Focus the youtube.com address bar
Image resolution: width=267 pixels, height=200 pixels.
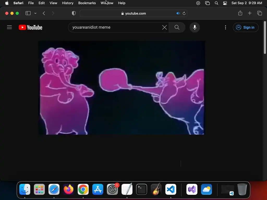coord(133,13)
